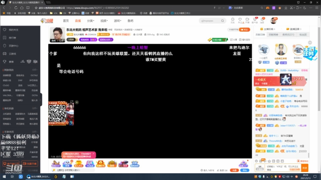
Task: Click the golden treasure pile gift icon
Action: click(112, 164)
